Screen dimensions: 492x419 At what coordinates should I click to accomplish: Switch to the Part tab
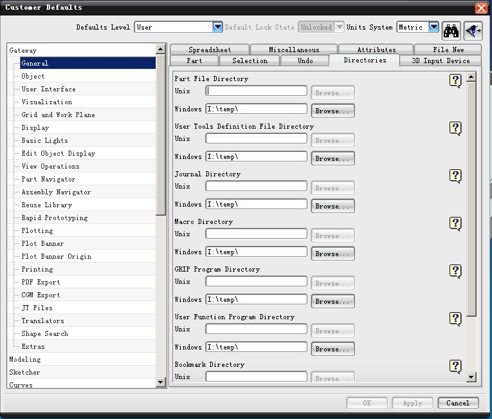(194, 61)
